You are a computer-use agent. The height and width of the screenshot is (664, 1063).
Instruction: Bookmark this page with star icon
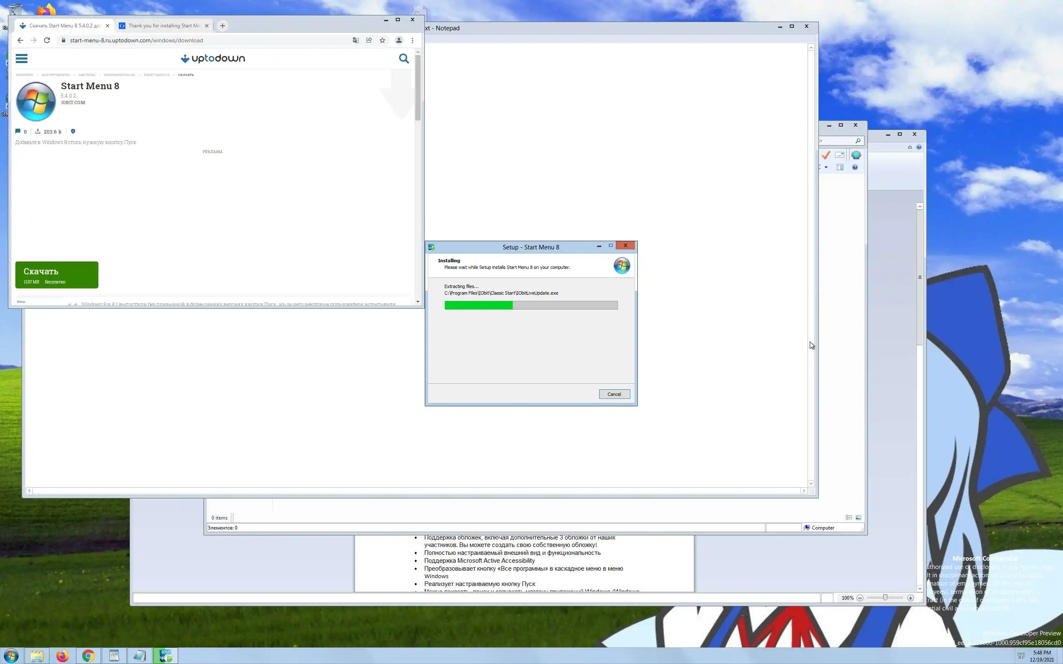tap(382, 40)
